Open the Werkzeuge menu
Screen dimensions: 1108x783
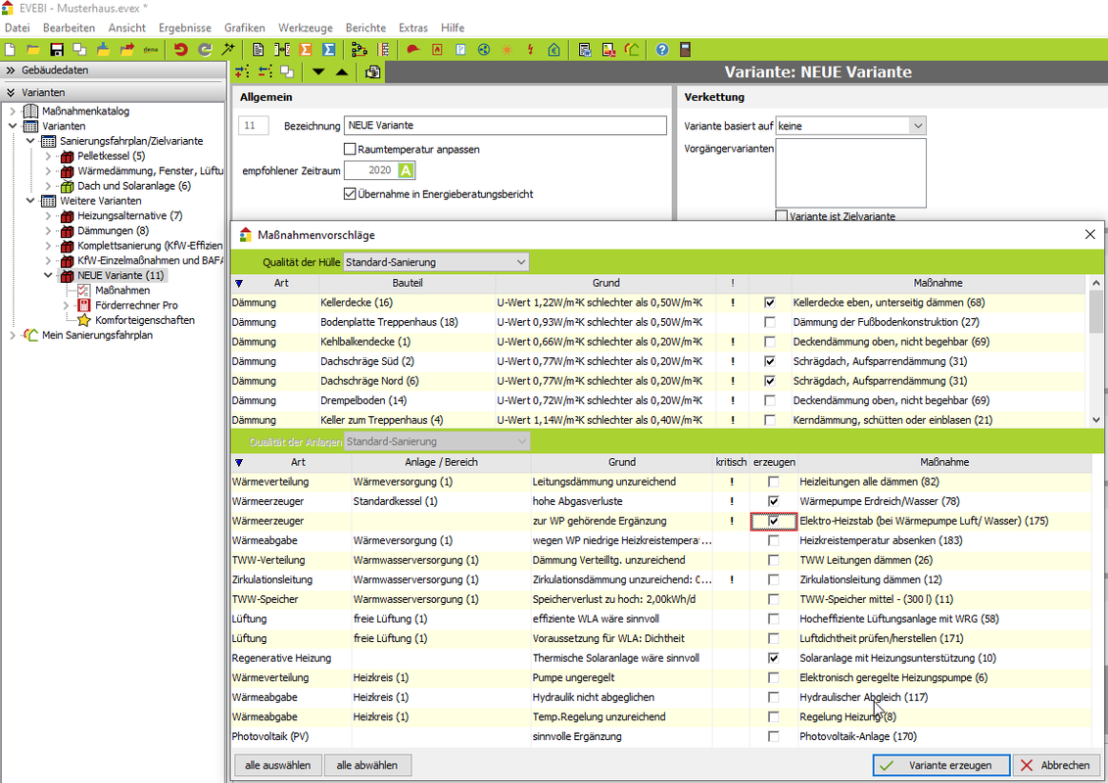pyautogui.click(x=305, y=28)
